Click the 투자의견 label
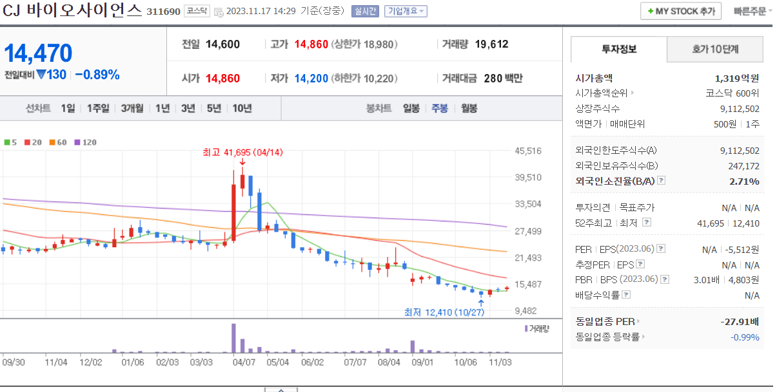Viewport: 777px width, 392px height. pyautogui.click(x=593, y=207)
